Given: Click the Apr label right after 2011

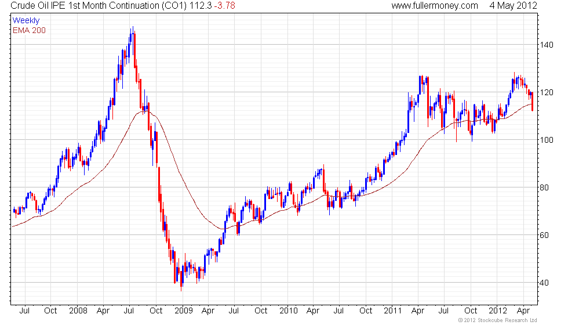Looking at the screenshot, I should 418,311.
